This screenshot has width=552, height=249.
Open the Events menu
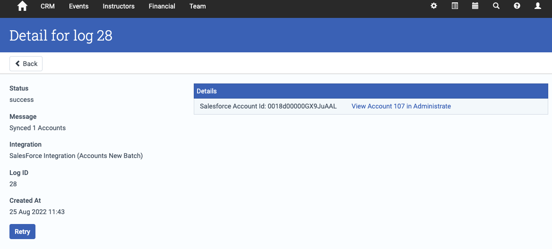(x=79, y=6)
